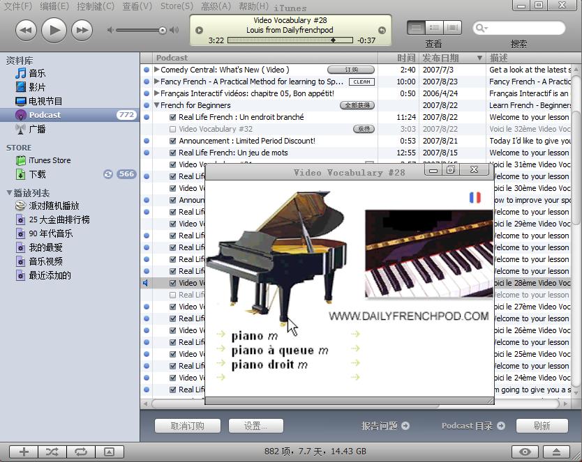
Task: Click the download sync icon beside 566
Action: pyautogui.click(x=108, y=174)
